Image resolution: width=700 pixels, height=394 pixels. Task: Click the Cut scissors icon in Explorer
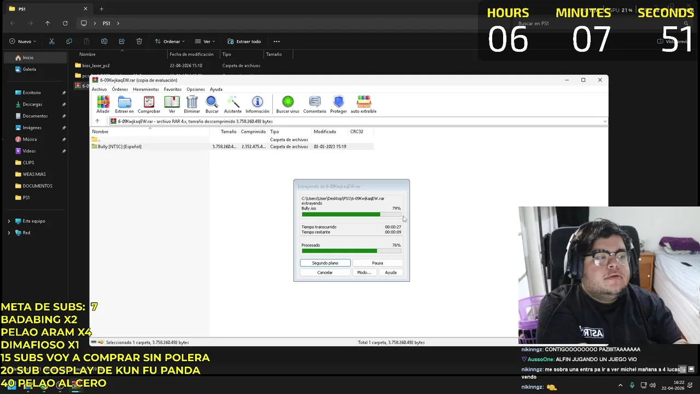[51, 41]
